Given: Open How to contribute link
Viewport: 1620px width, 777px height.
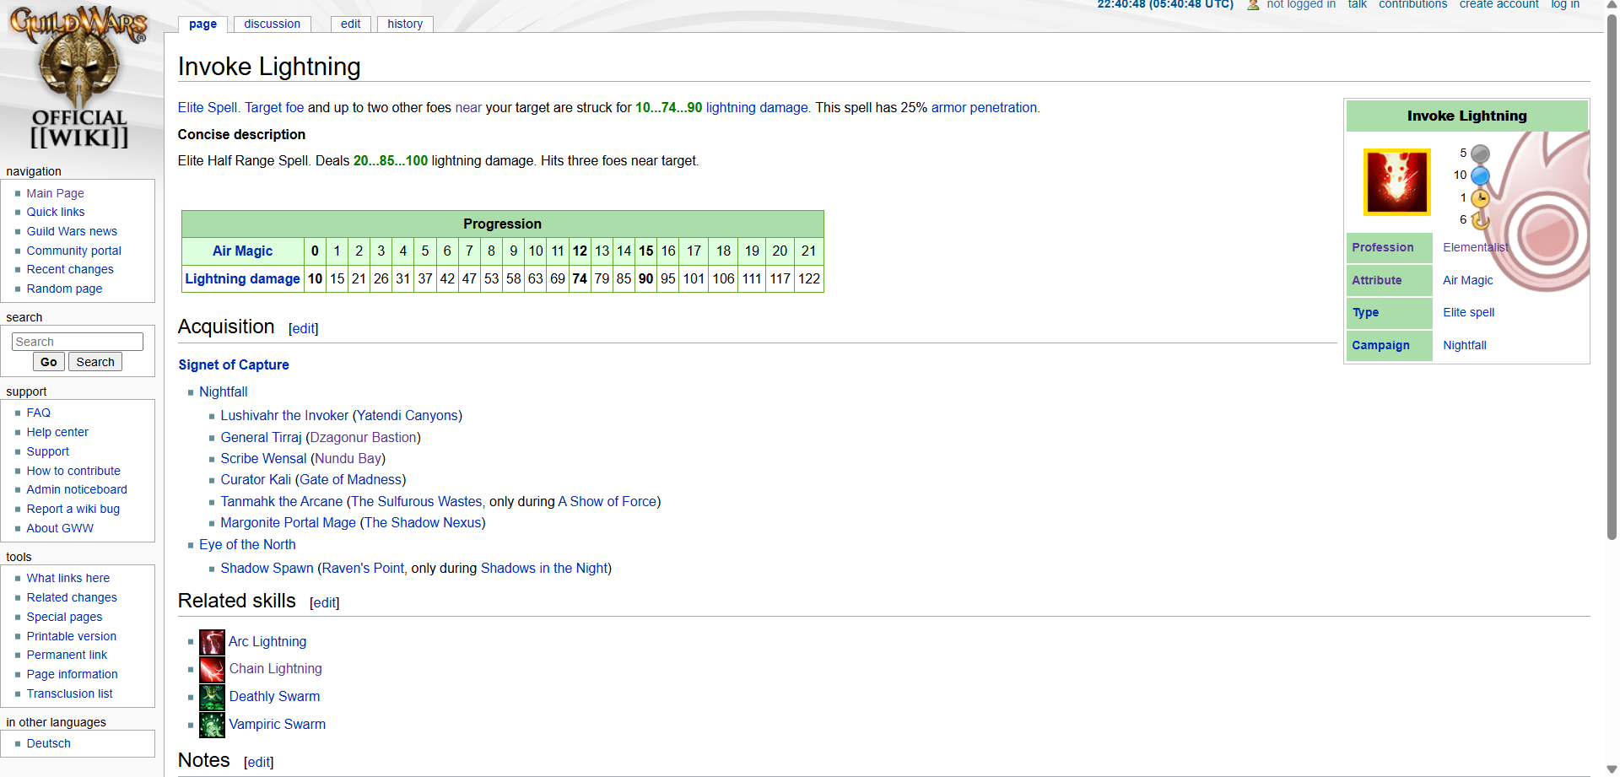Looking at the screenshot, I should click(x=73, y=471).
